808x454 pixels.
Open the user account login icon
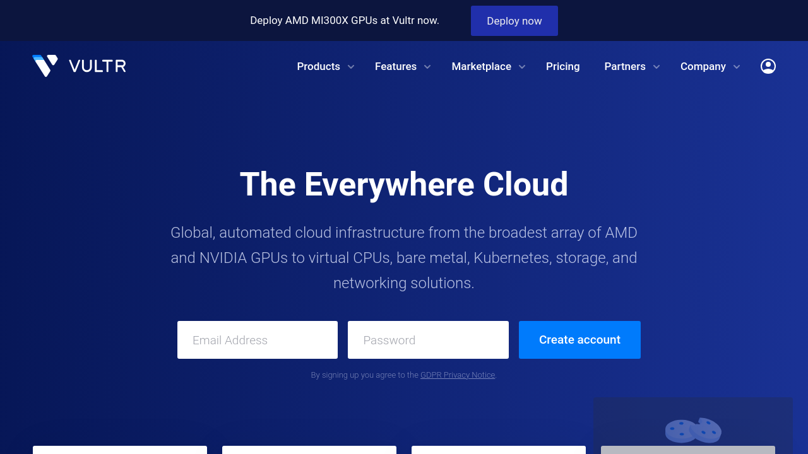768,66
